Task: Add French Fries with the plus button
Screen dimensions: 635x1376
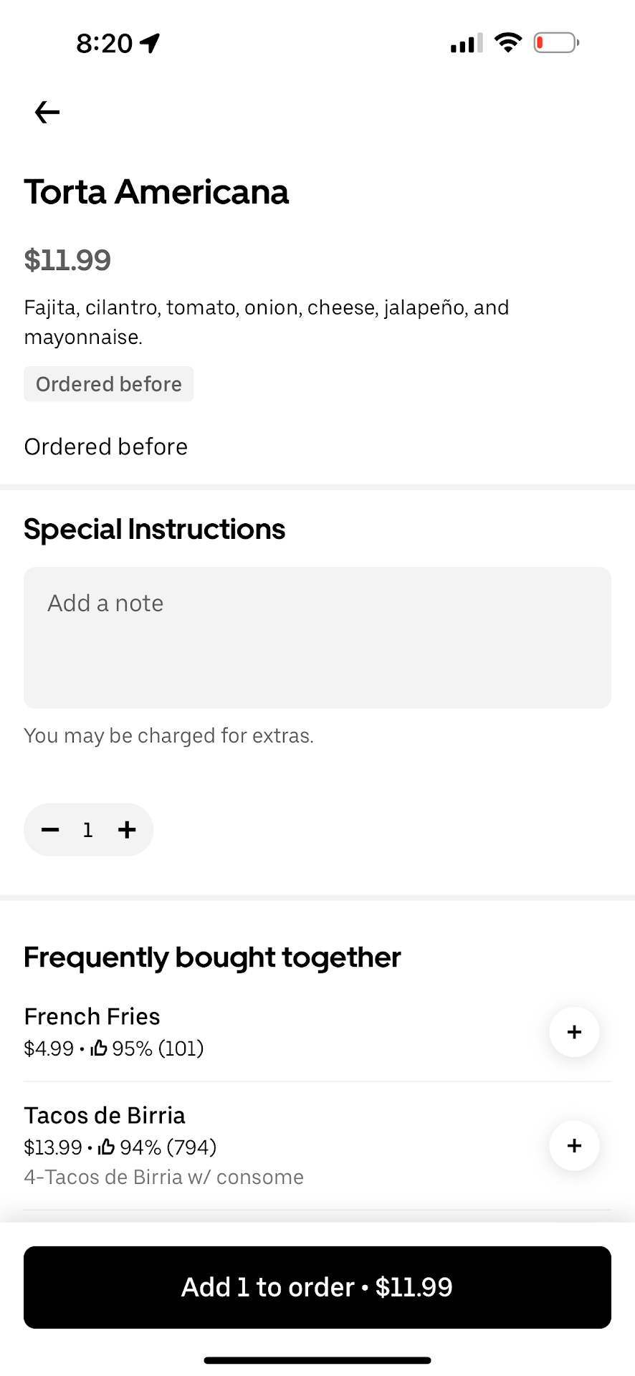Action: pos(574,1032)
